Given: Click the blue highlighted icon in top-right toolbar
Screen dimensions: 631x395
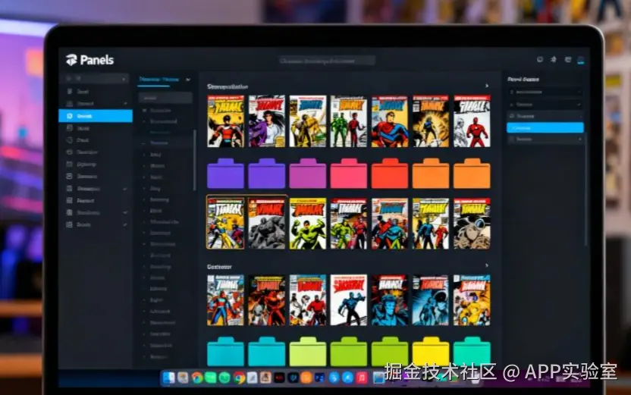Looking at the screenshot, I should (x=581, y=60).
